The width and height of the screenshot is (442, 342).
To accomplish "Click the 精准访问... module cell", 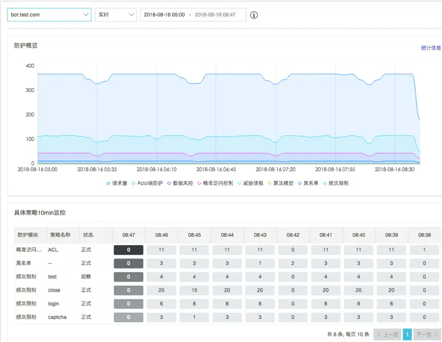I will pos(29,249).
